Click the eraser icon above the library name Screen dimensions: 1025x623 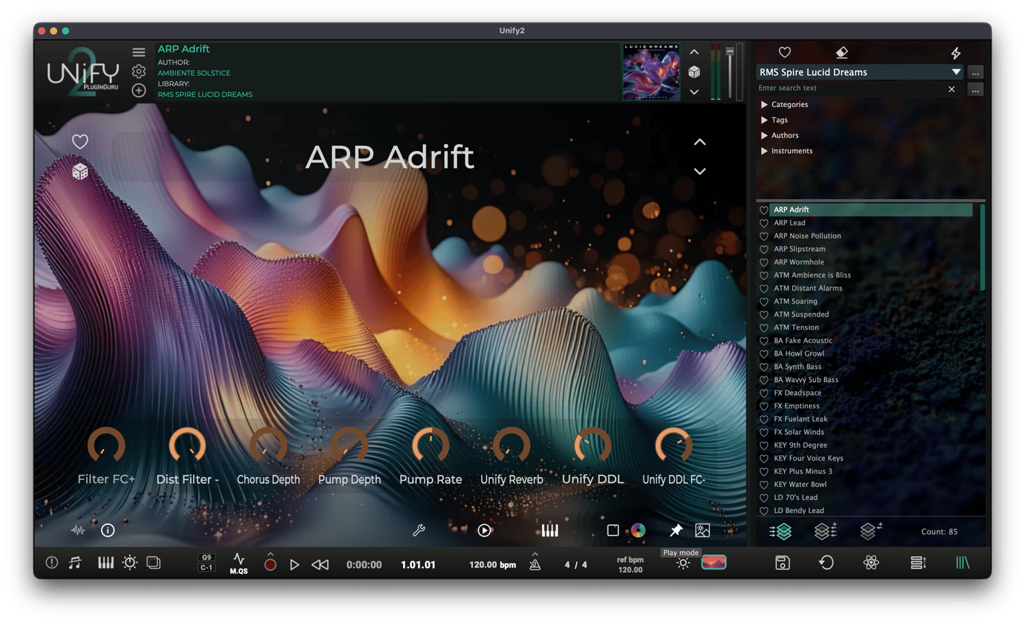point(842,53)
